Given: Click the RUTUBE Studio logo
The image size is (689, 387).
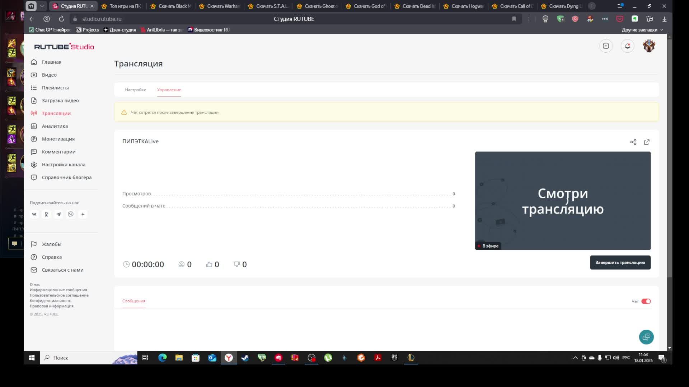Looking at the screenshot, I should [x=64, y=47].
